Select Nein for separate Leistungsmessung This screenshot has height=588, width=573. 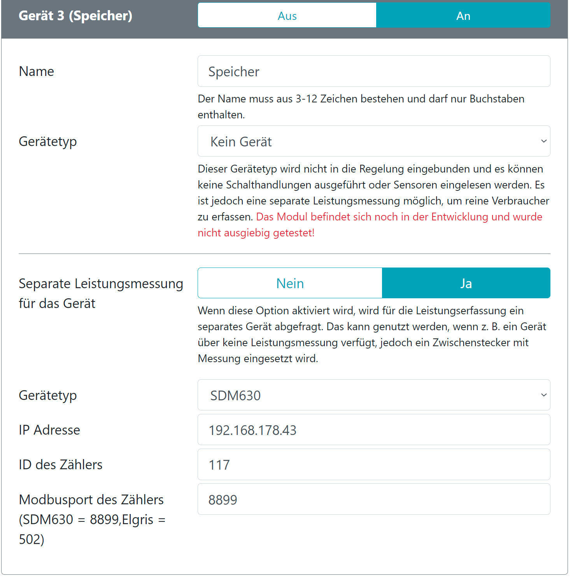290,283
